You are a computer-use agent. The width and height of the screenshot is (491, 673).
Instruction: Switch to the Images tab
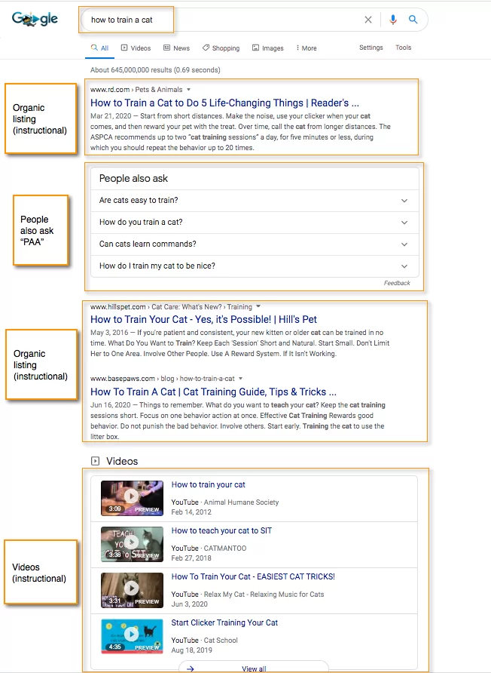pyautogui.click(x=267, y=48)
